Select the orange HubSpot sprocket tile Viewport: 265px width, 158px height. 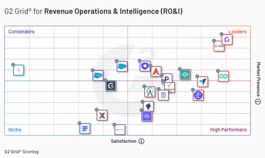pyautogui.click(x=19, y=70)
